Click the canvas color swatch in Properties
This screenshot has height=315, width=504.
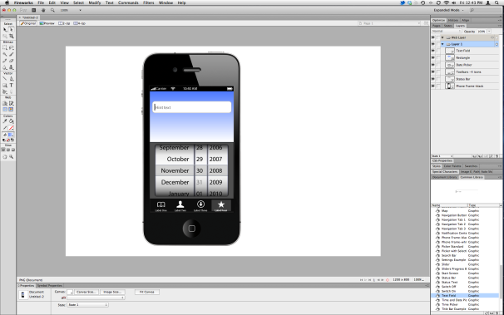coord(70,293)
